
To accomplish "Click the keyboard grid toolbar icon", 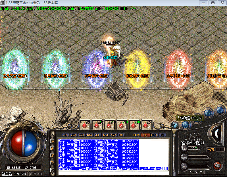I will 121,135.
